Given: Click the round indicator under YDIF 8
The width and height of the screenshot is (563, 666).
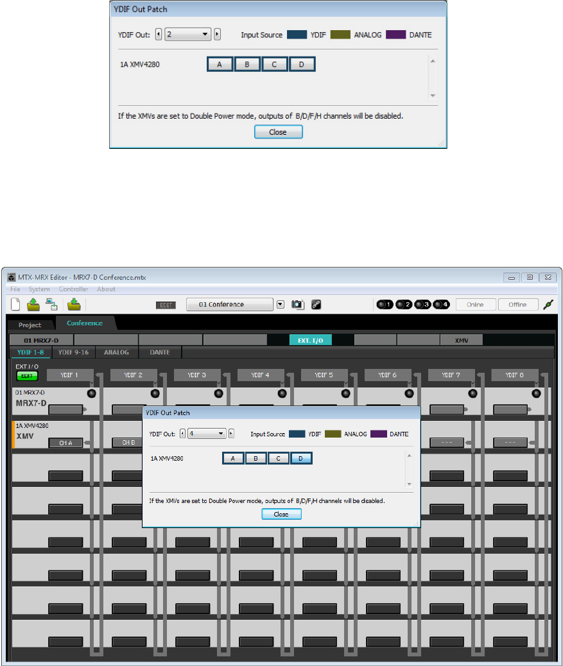Looking at the screenshot, I should click(536, 393).
